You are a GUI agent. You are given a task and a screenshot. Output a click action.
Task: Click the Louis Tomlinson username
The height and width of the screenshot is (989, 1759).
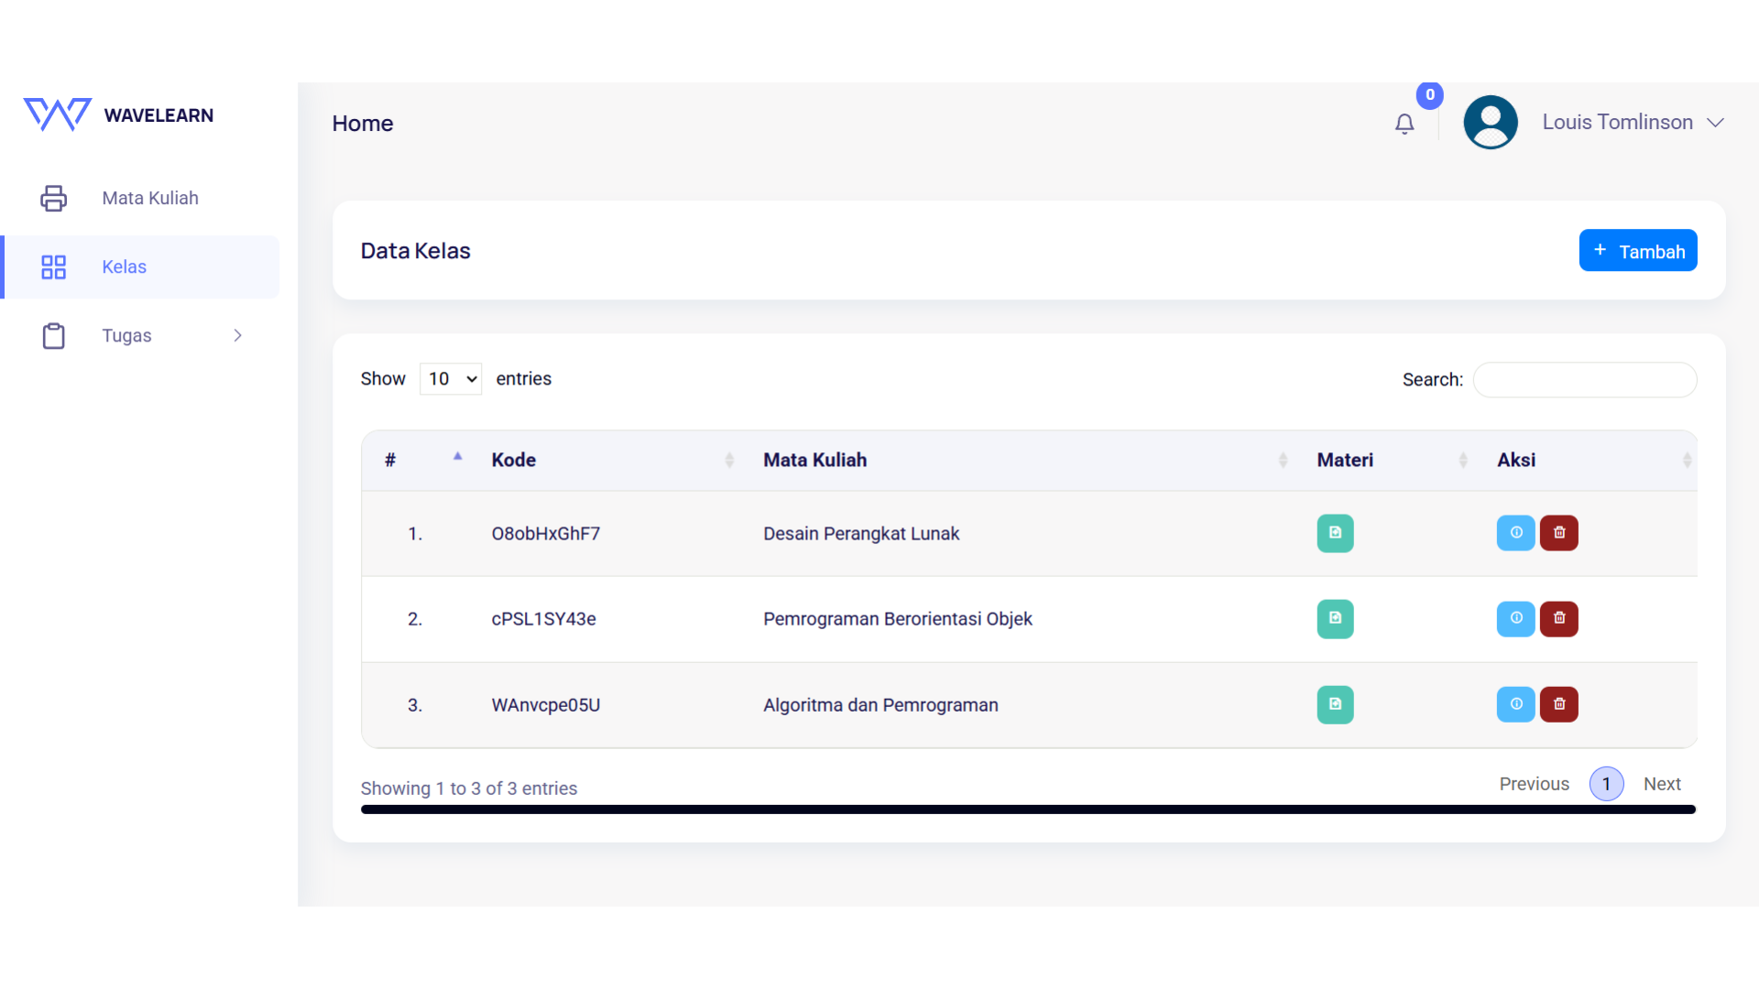coord(1617,123)
